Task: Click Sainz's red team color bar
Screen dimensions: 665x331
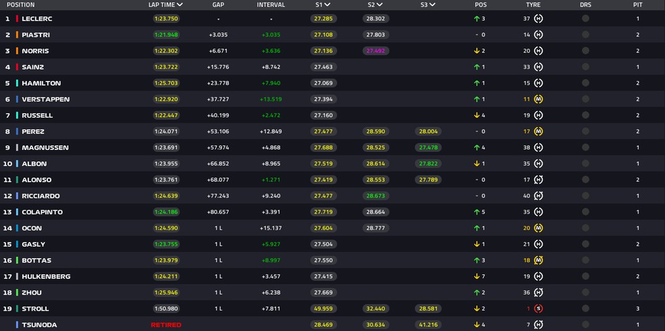Action: (16, 67)
